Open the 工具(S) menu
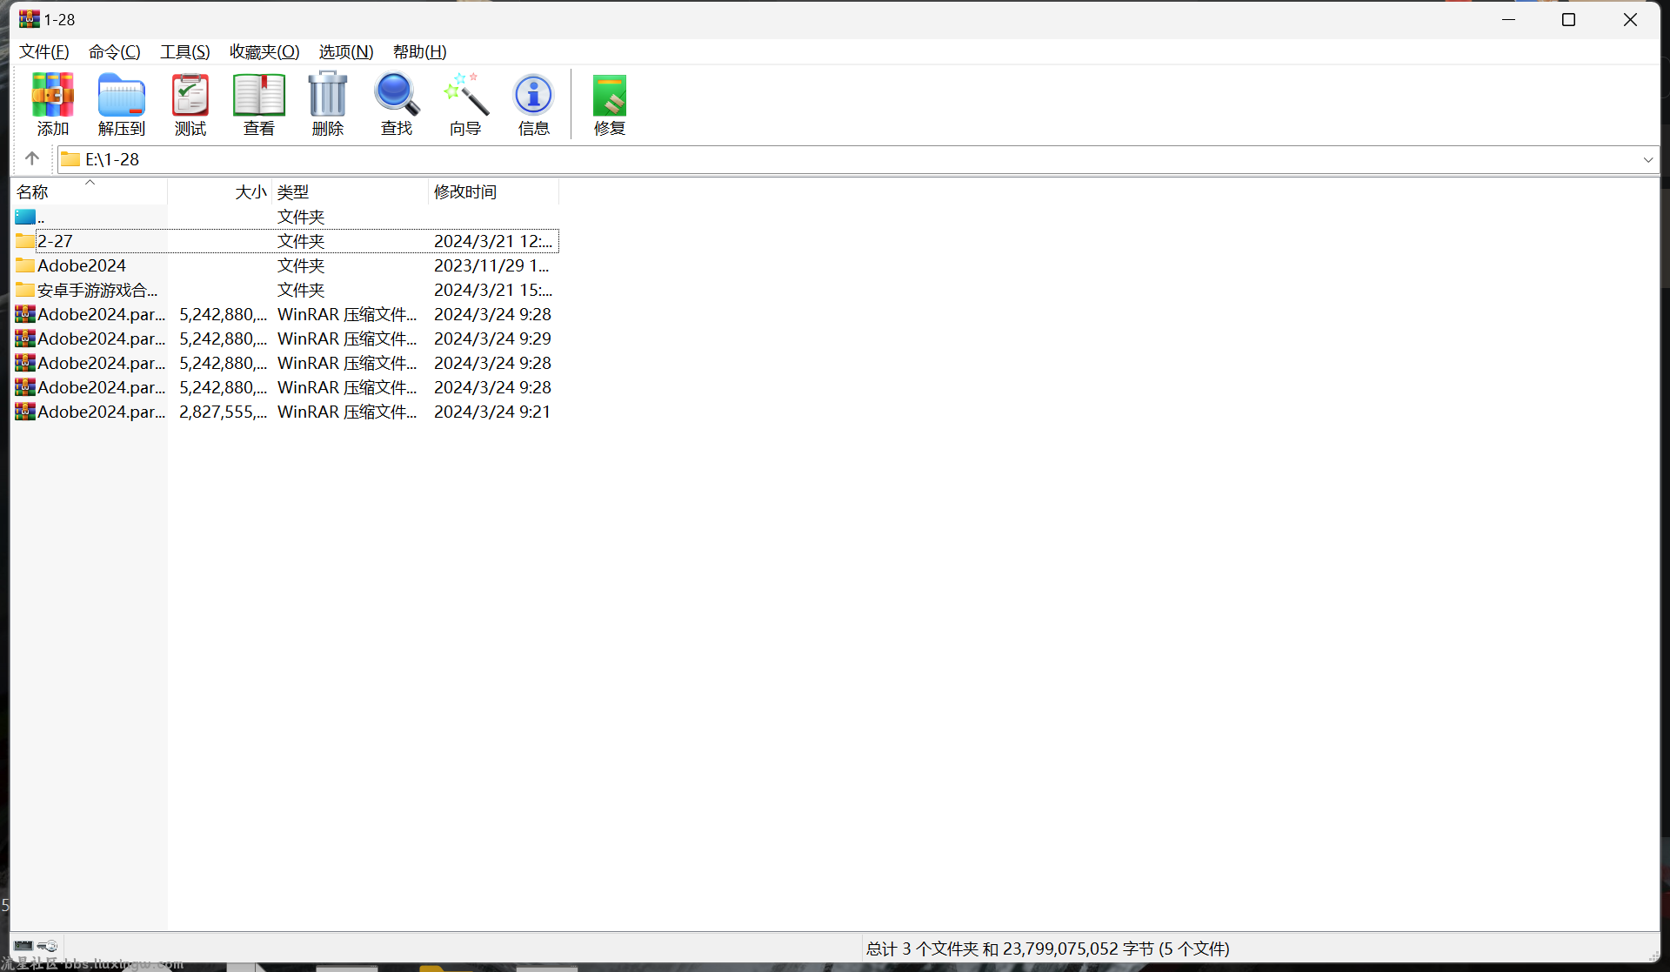 point(185,51)
